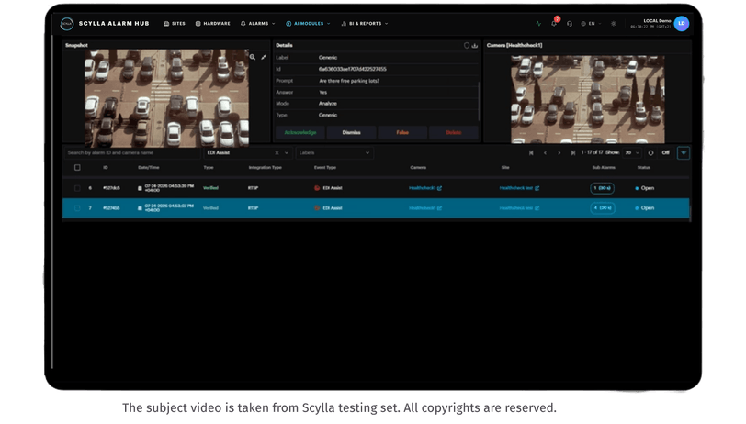Toggle the auto-refresh Off switch
This screenshot has height=424, width=746.
click(665, 152)
